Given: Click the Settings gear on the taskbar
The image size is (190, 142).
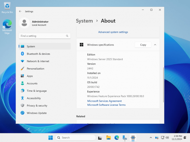Looking at the screenshot, I should click(x=133, y=138).
